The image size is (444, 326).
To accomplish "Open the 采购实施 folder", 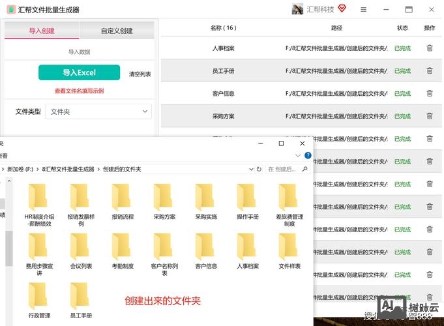I will tap(206, 201).
